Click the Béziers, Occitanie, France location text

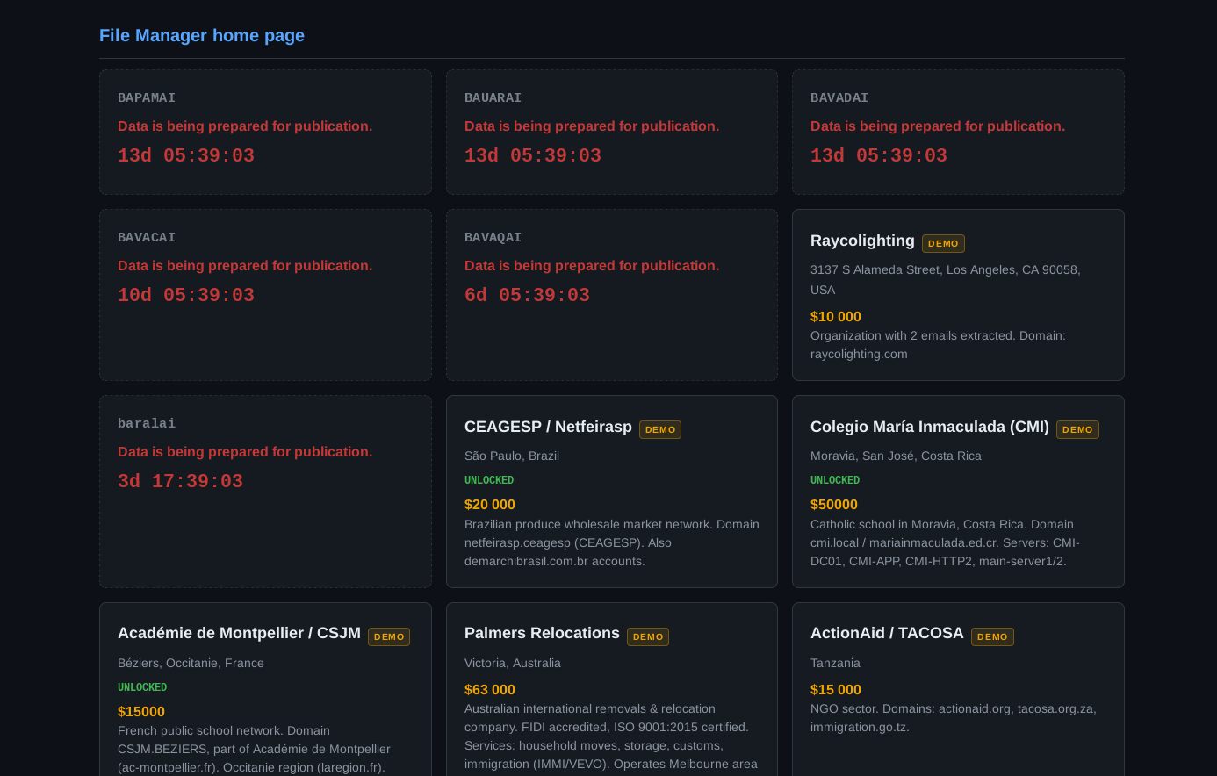tap(191, 663)
